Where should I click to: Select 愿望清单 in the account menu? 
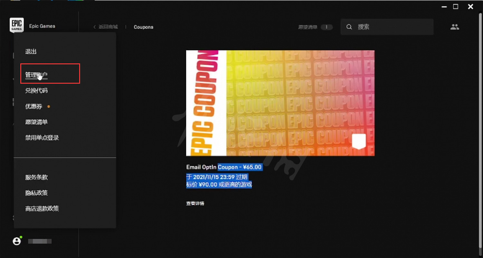coord(36,122)
